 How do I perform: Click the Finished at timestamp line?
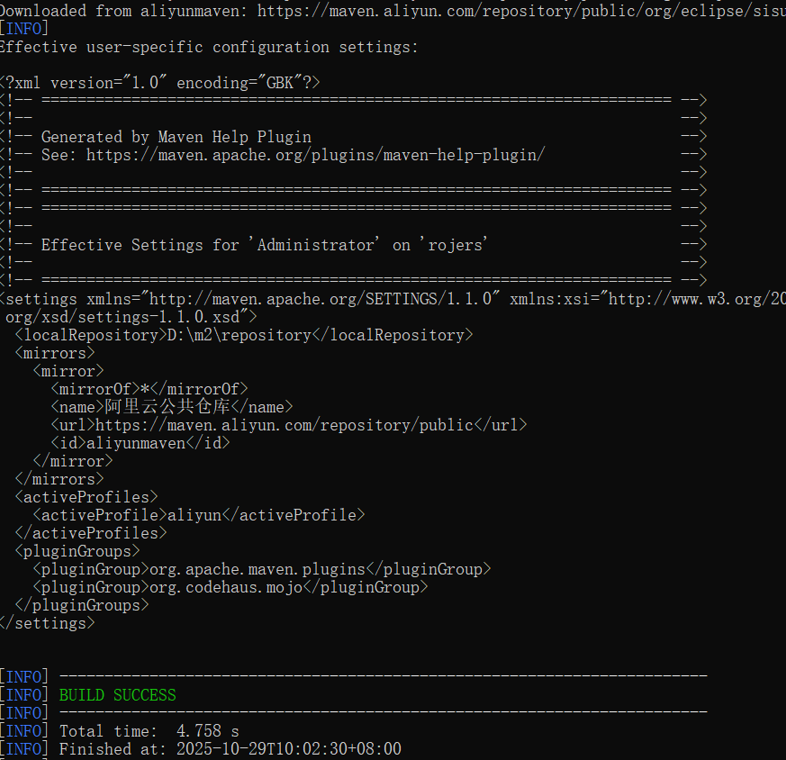coord(230,749)
